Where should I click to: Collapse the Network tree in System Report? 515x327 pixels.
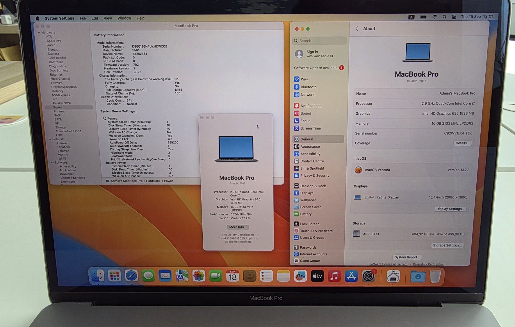[50, 139]
